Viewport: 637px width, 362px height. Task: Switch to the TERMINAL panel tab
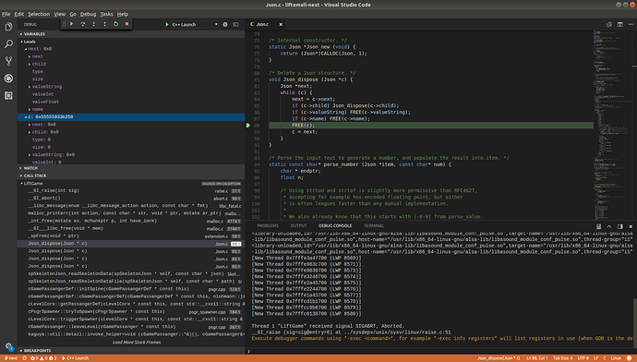(374, 226)
